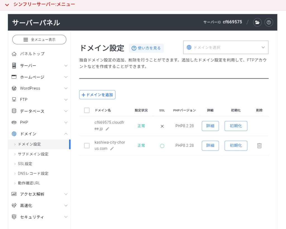Click the SSL cross mark for cf669575.cloudfree.jp
286x229 pixels.
coord(162,126)
